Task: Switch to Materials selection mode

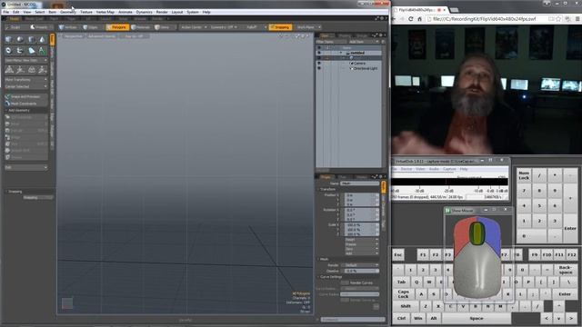Action: tap(141, 27)
